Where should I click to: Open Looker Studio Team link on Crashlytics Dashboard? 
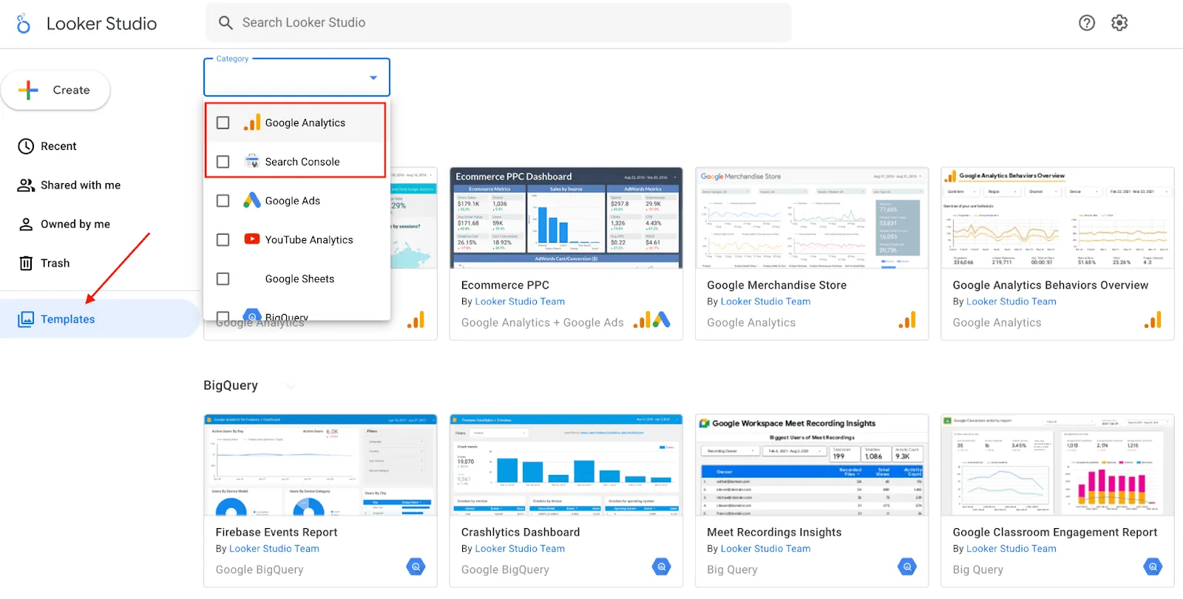[520, 549]
